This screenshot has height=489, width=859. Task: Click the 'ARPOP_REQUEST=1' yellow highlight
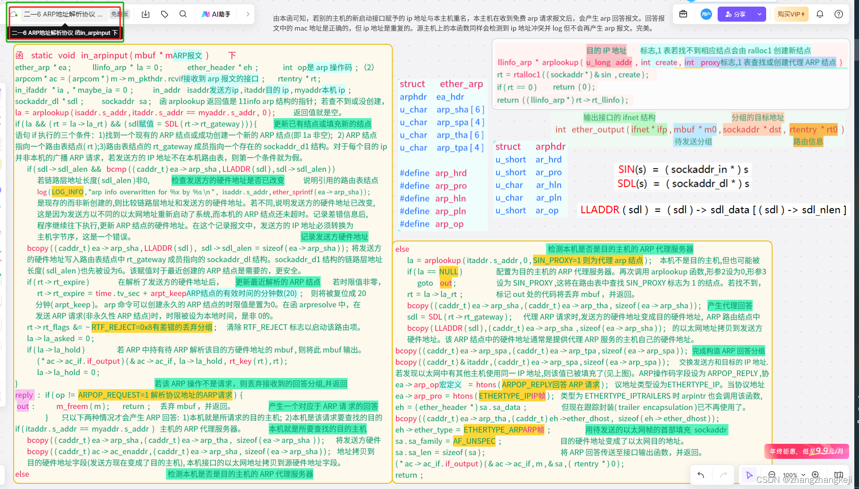click(155, 395)
